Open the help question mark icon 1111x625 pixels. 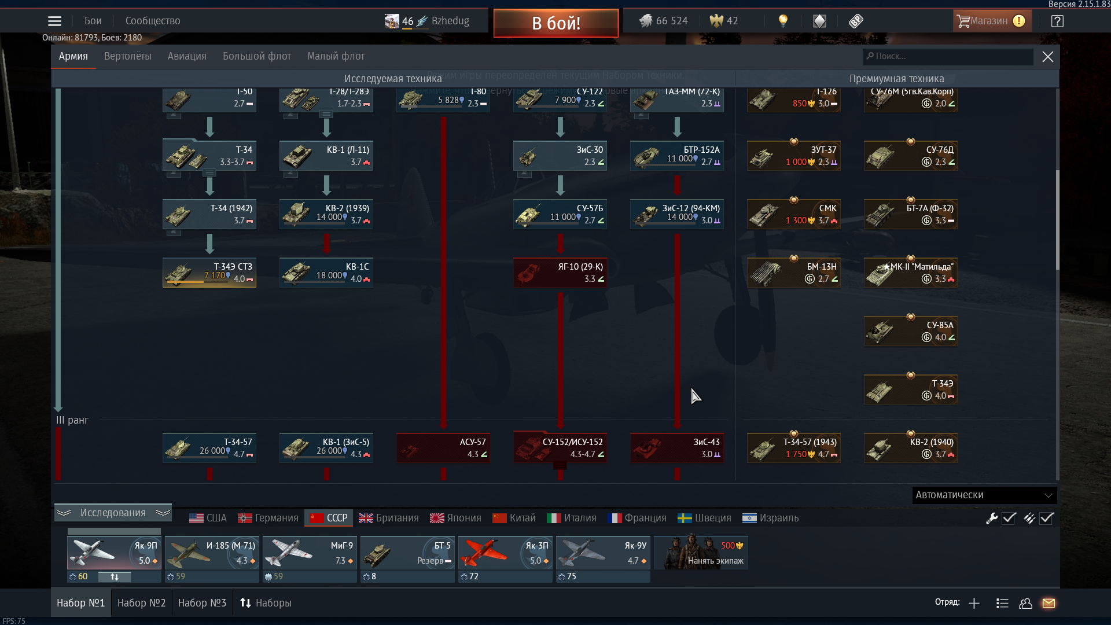1057,21
